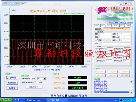
Task: Open the first-fly.com.cn website link
Action: coord(121,22)
